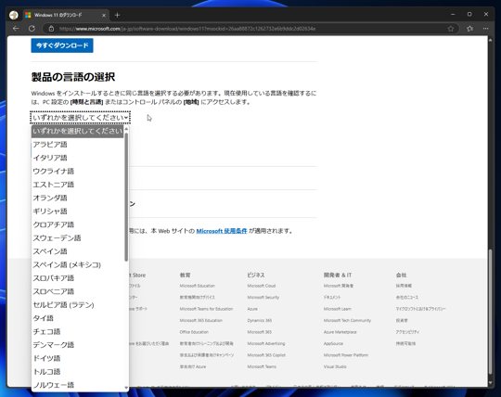
Task: Open the Azure link under ビジネス
Action: coord(252,309)
